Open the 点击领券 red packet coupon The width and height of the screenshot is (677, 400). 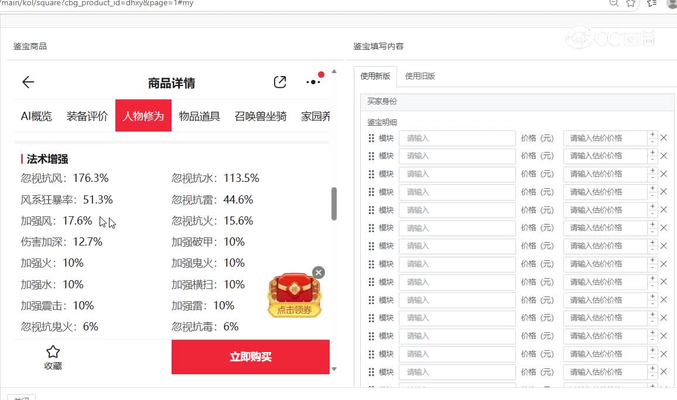(x=295, y=296)
